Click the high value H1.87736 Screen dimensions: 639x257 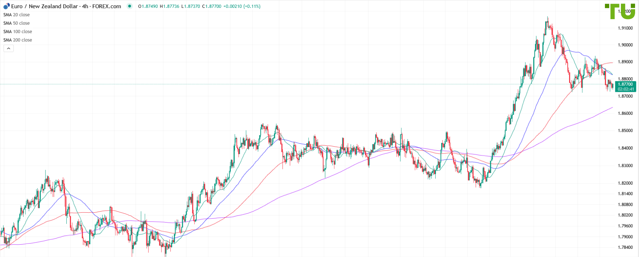[x=169, y=6]
